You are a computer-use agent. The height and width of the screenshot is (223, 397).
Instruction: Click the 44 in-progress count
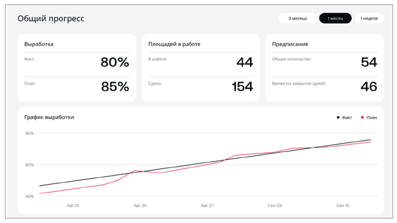(245, 62)
